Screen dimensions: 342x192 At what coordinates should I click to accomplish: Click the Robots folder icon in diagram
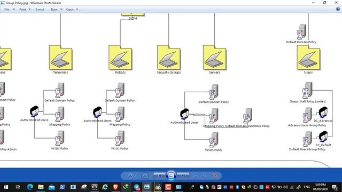click(120, 58)
